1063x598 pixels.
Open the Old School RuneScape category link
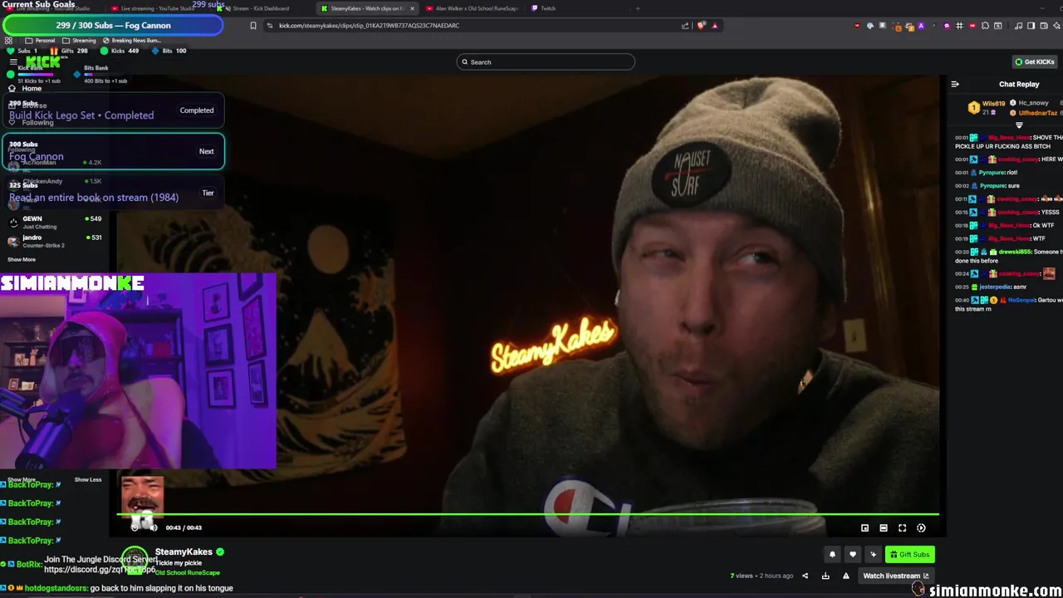188,572
